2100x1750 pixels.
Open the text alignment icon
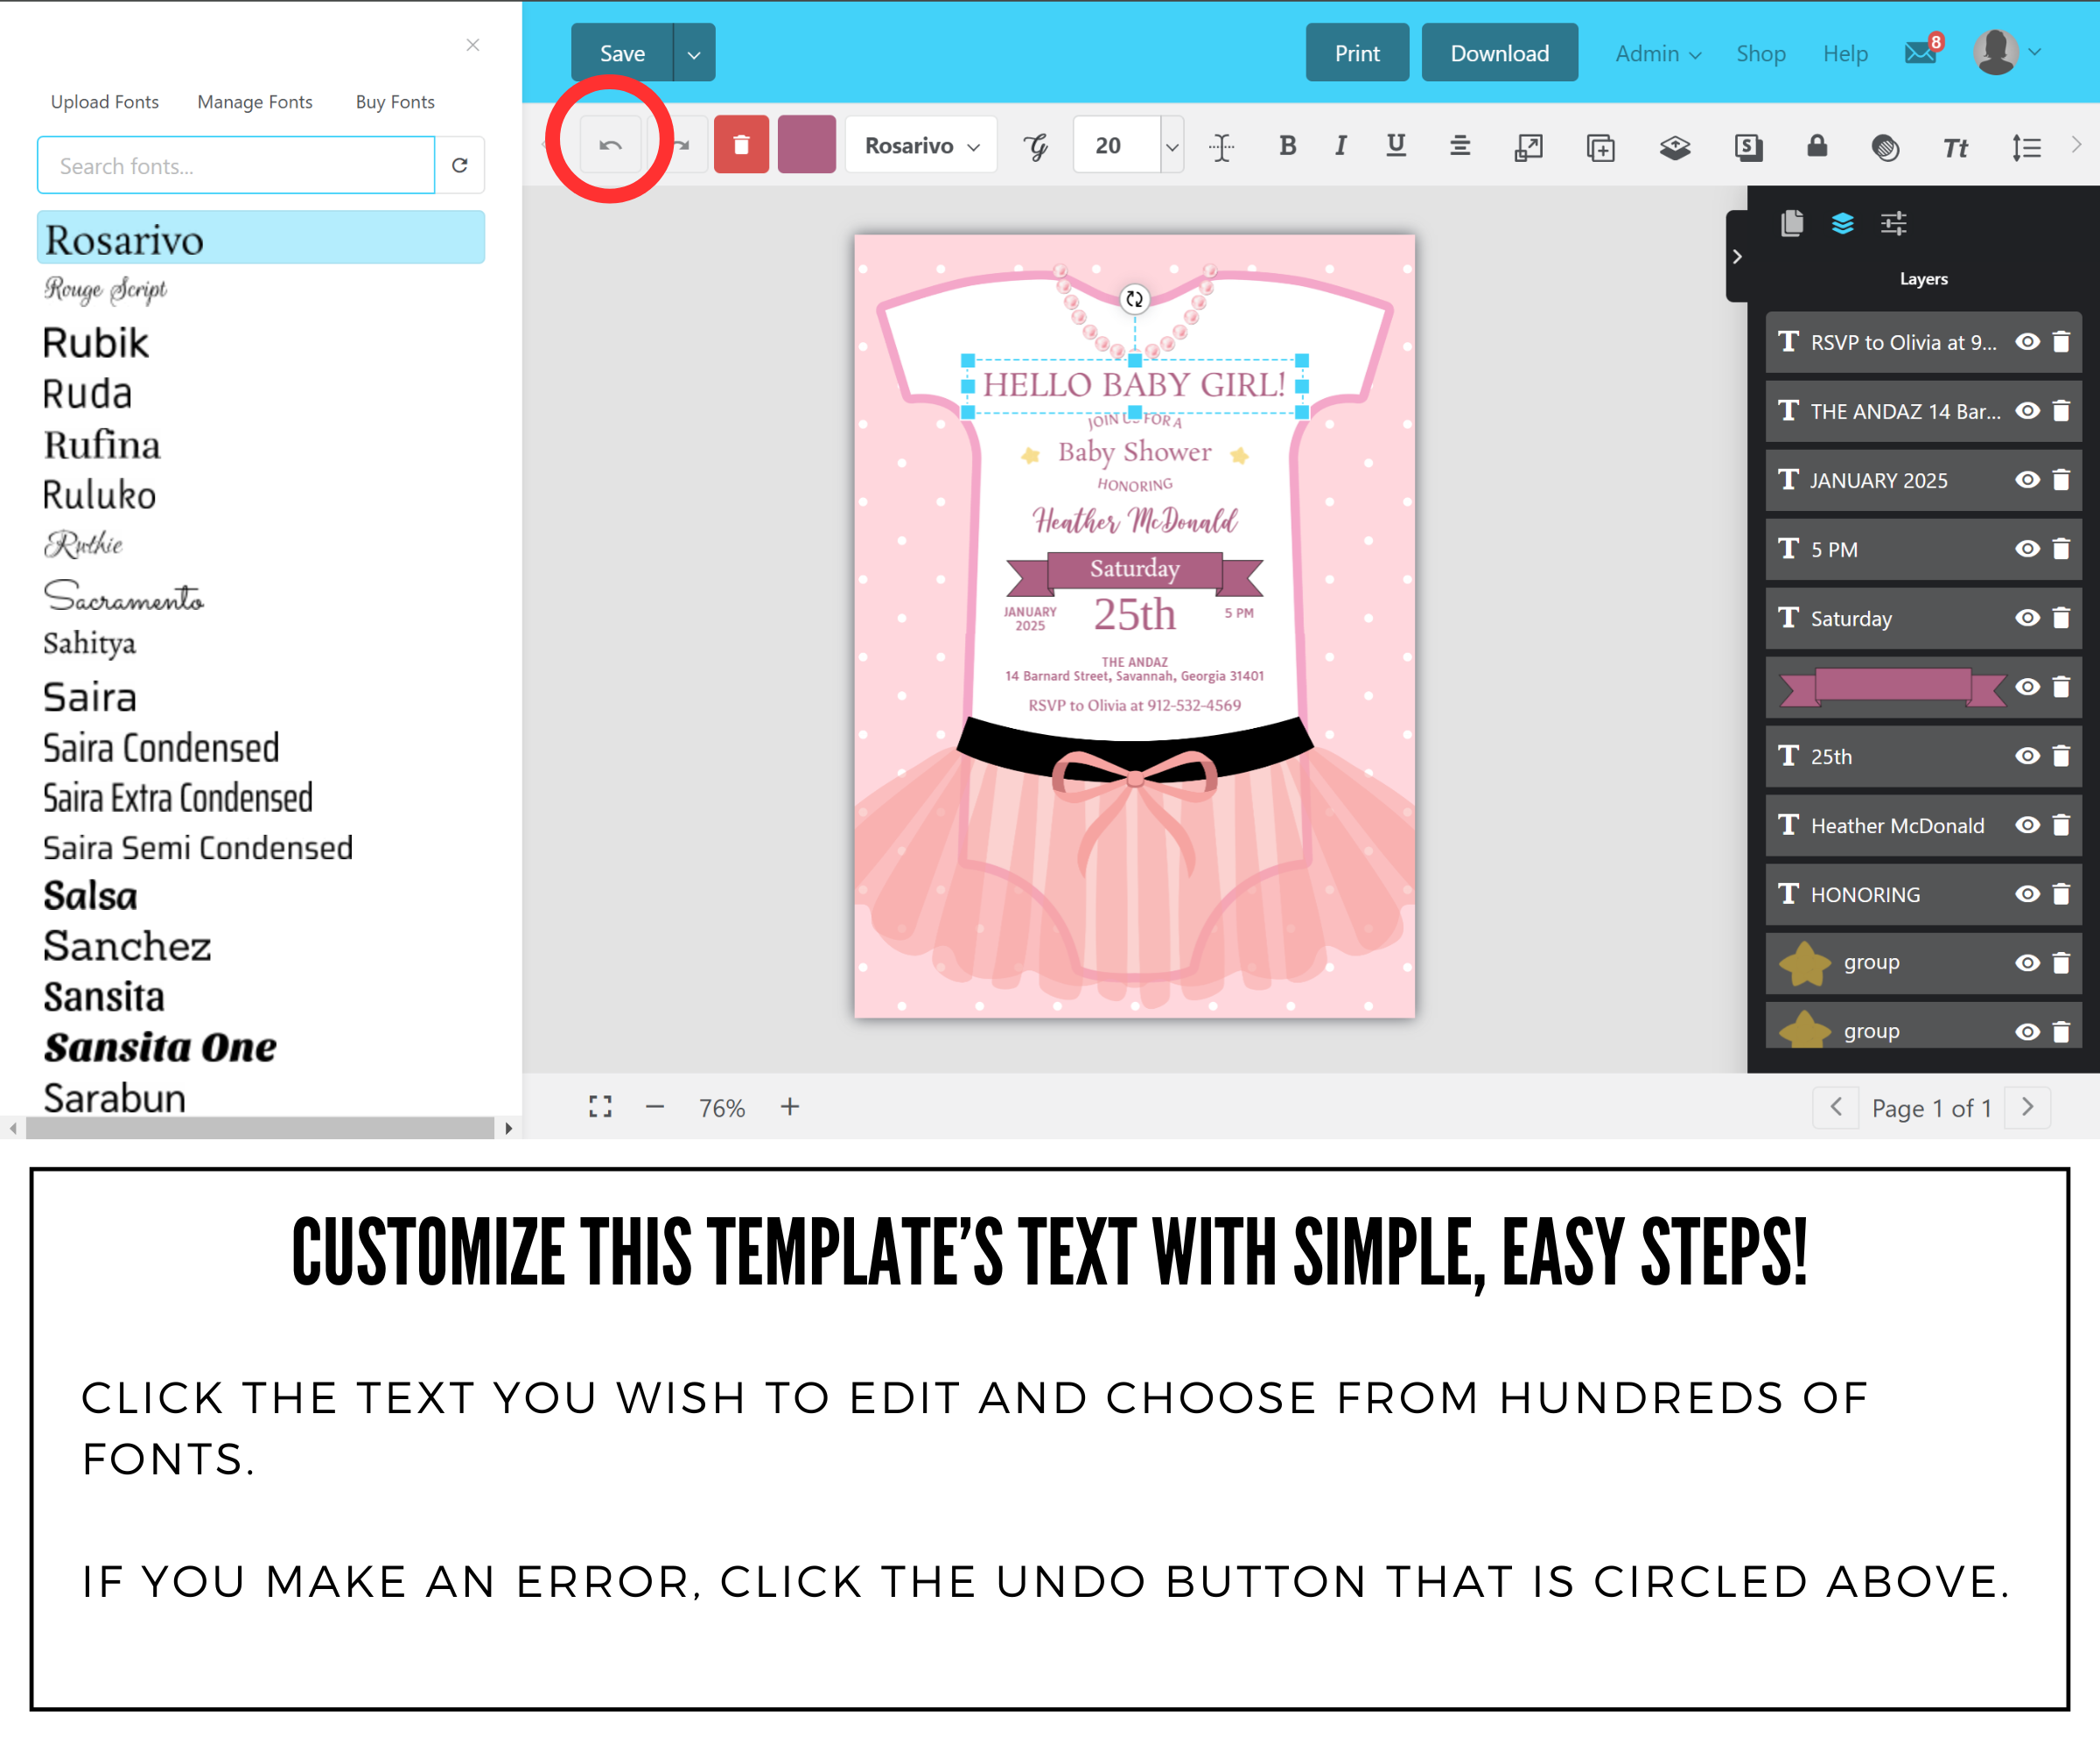1459,146
